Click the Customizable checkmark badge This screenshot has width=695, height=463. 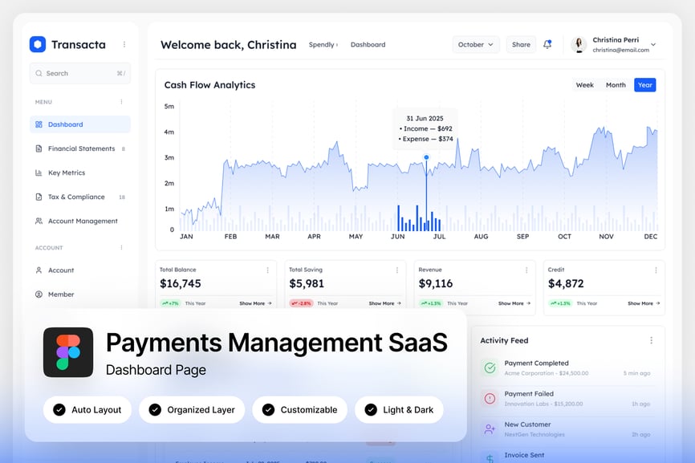point(268,410)
